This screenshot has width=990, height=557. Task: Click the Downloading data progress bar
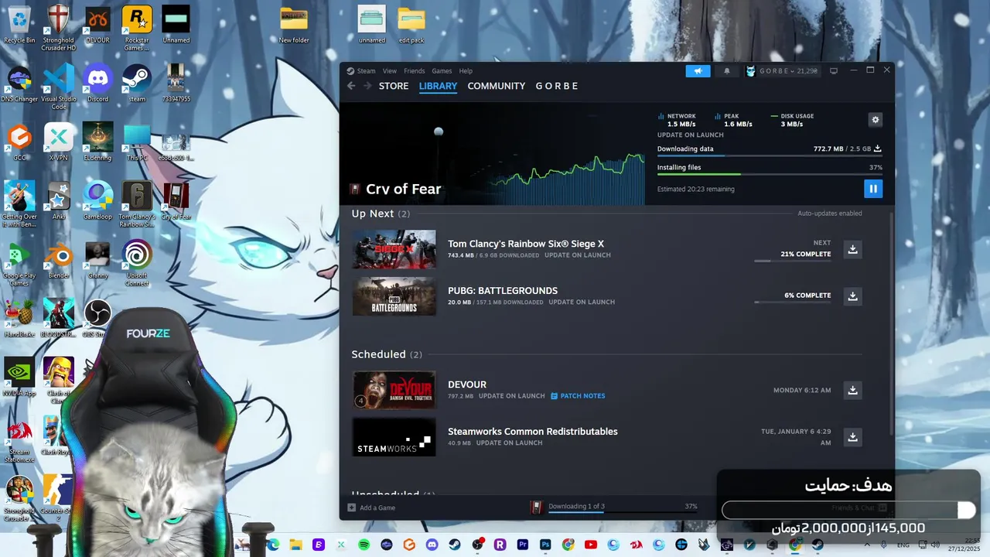770,156
